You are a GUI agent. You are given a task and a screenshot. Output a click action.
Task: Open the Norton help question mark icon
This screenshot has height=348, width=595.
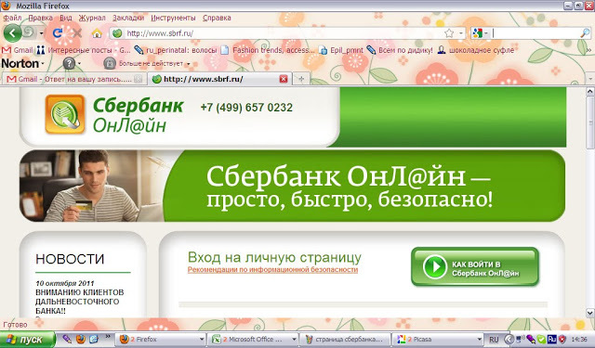coord(69,63)
